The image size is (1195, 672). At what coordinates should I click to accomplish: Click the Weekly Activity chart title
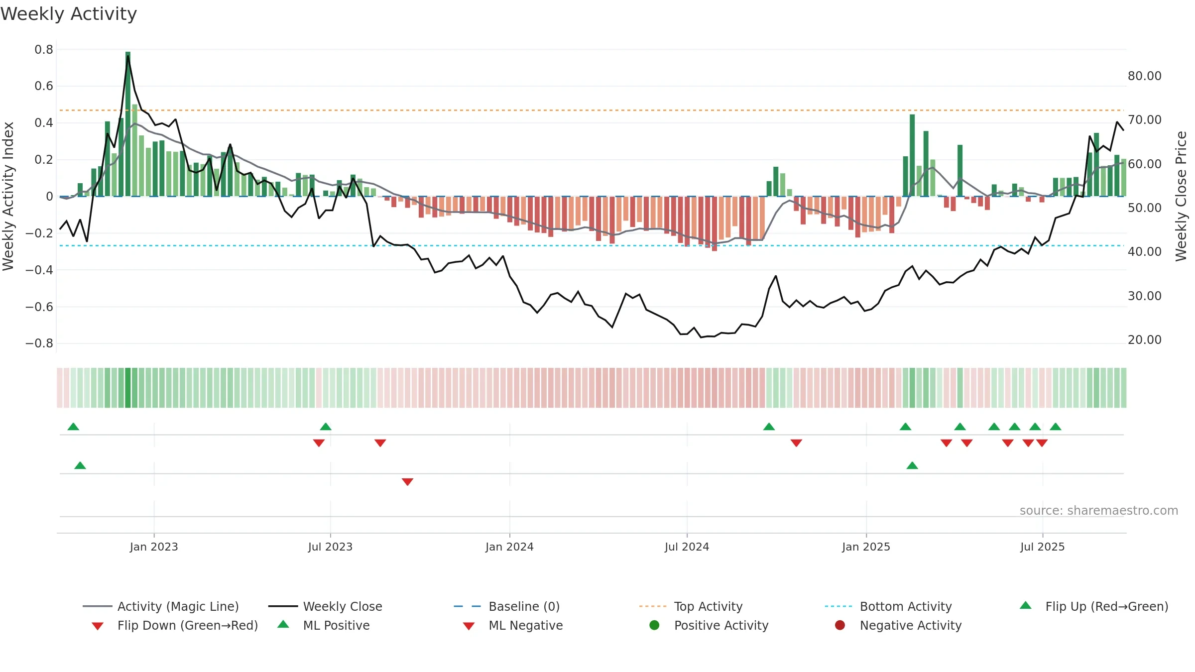pos(69,14)
